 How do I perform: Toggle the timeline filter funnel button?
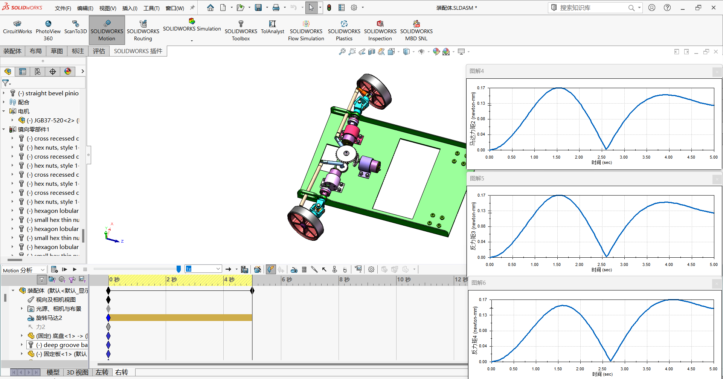[42, 280]
